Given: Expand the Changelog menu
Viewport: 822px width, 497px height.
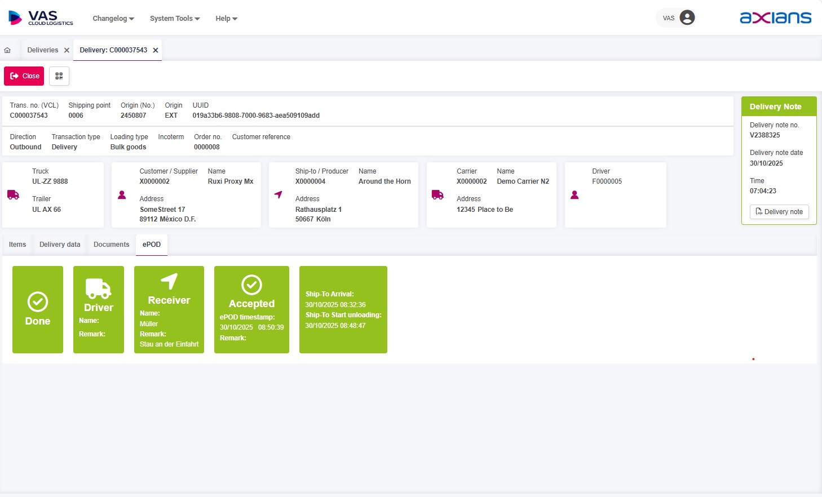Looking at the screenshot, I should click(x=113, y=19).
